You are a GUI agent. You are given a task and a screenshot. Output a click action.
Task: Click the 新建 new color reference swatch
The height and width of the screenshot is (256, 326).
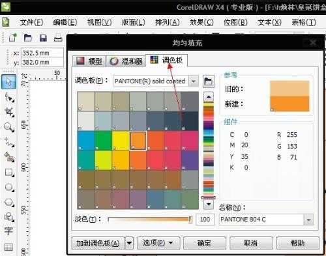point(289,104)
